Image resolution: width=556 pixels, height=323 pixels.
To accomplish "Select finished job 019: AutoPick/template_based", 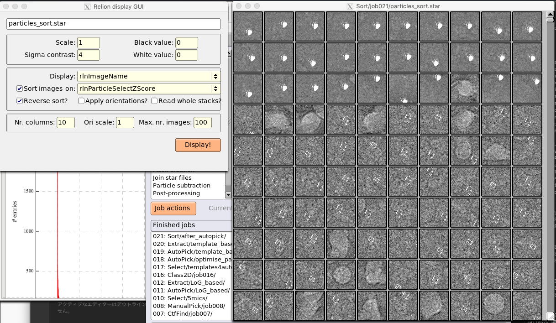I will (192, 251).
